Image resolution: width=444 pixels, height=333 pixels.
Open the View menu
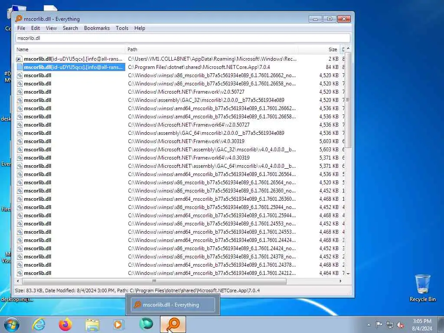(51, 28)
